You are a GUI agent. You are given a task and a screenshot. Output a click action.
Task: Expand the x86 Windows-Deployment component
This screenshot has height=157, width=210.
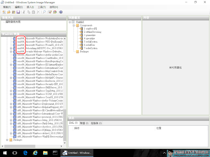click(x=11, y=104)
